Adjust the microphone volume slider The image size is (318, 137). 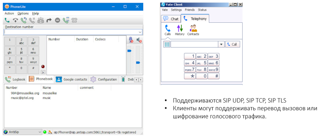(129, 51)
